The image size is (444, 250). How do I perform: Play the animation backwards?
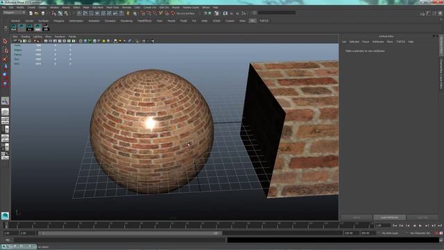414,226
